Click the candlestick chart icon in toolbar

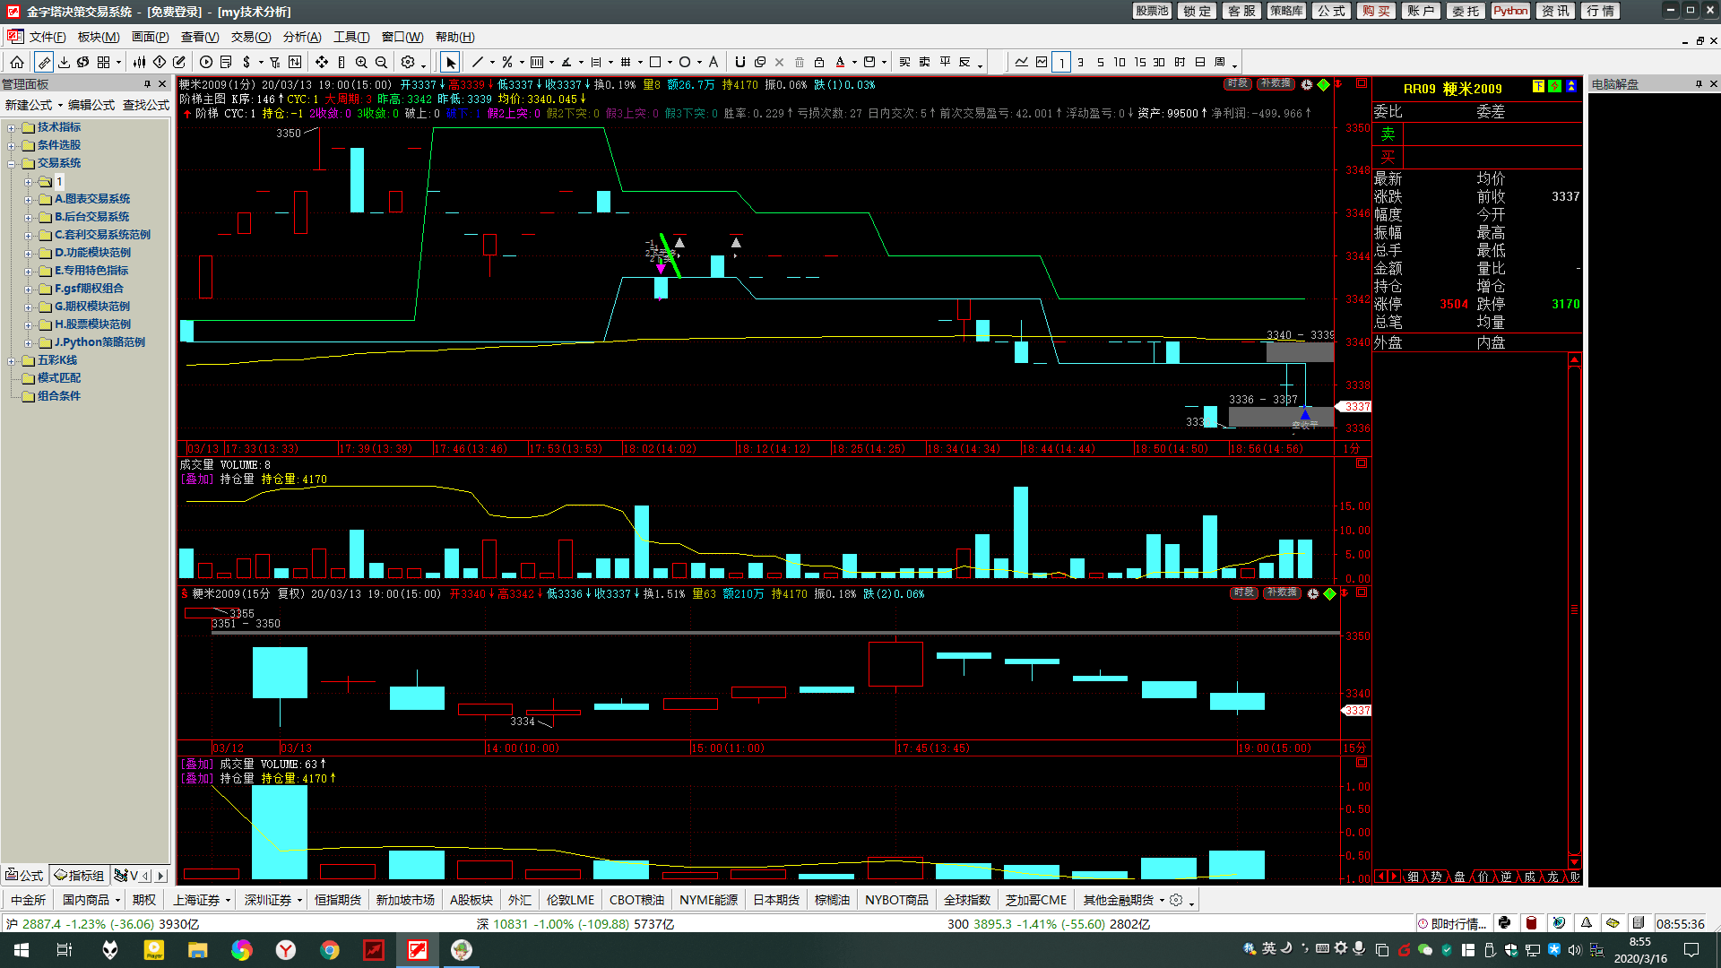tap(139, 62)
